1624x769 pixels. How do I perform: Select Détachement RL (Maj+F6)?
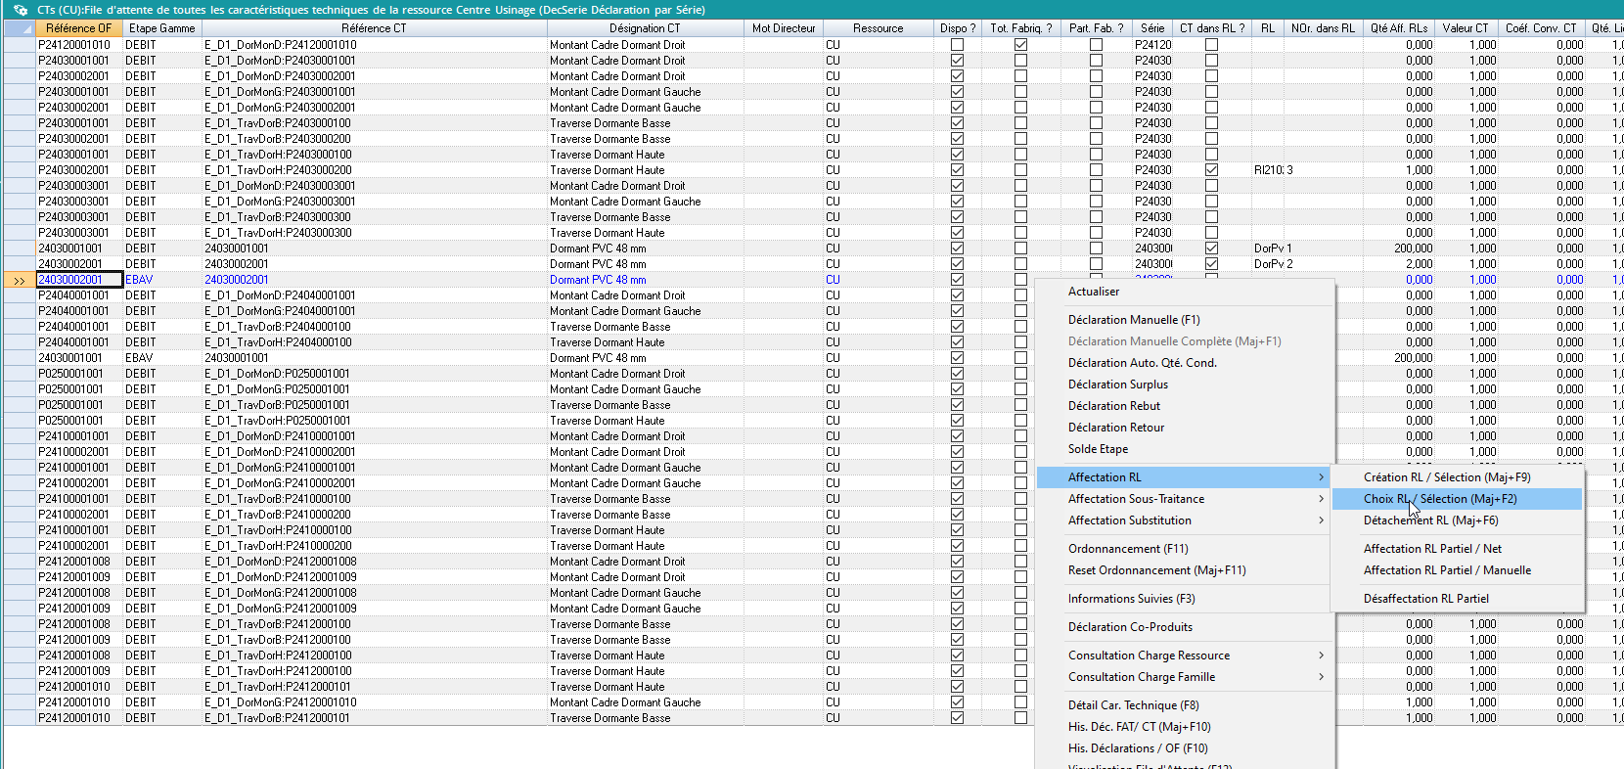click(1430, 520)
